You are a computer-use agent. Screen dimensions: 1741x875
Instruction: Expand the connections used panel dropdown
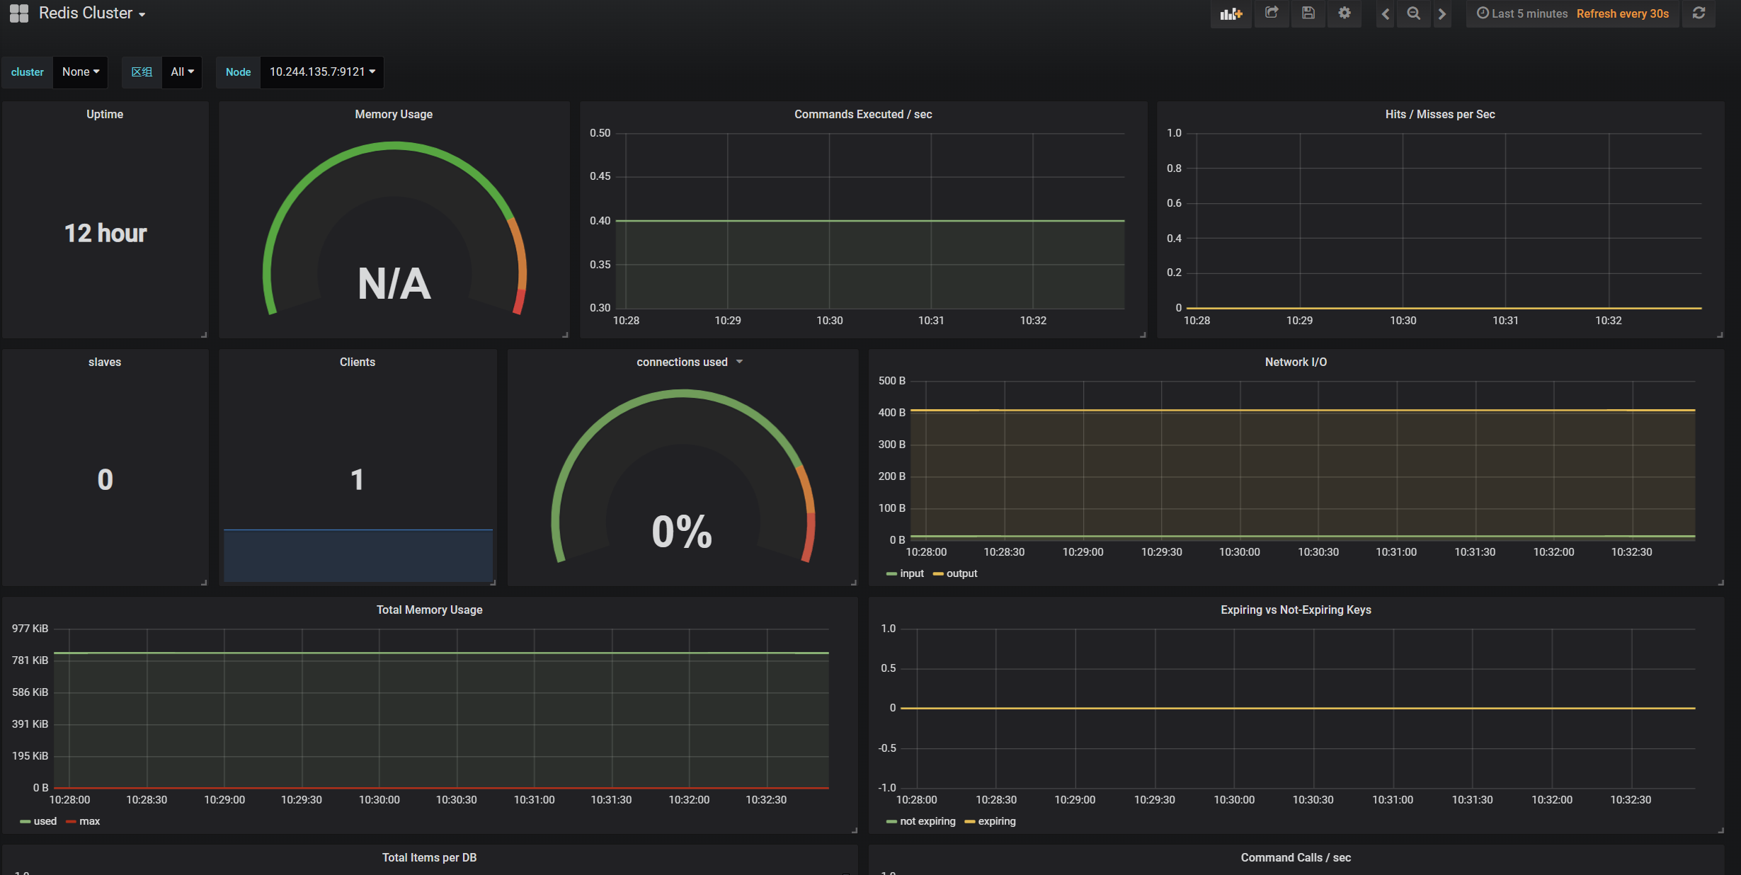point(739,362)
